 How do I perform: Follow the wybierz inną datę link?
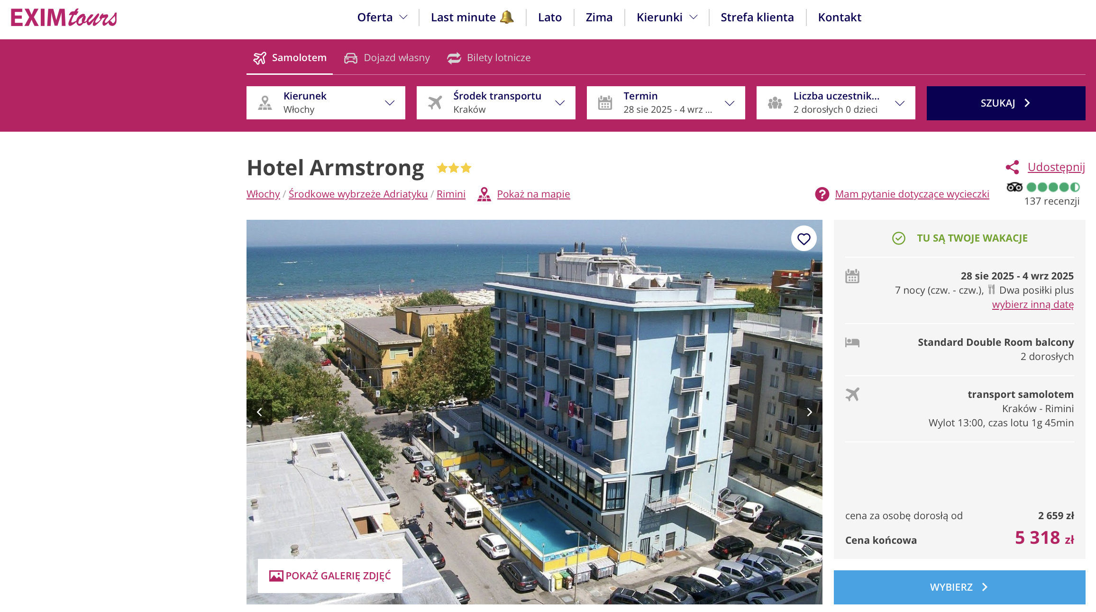[1033, 305]
